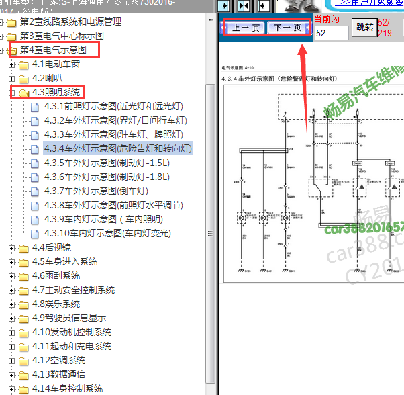
Task: Expand the 4.14车身控制系统 node
Action: [x=11, y=389]
